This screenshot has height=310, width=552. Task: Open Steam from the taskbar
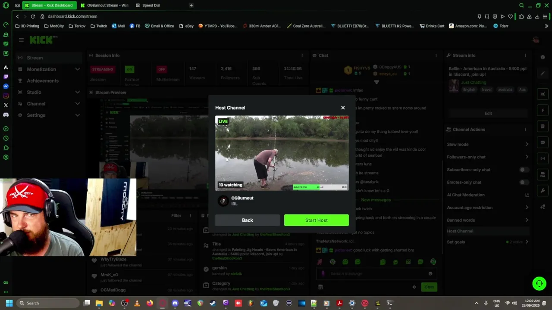[213, 303]
